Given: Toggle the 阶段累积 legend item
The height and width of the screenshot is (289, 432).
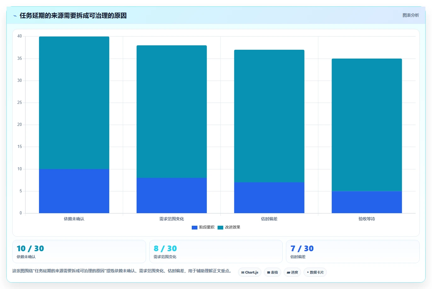Looking at the screenshot, I should (x=203, y=227).
